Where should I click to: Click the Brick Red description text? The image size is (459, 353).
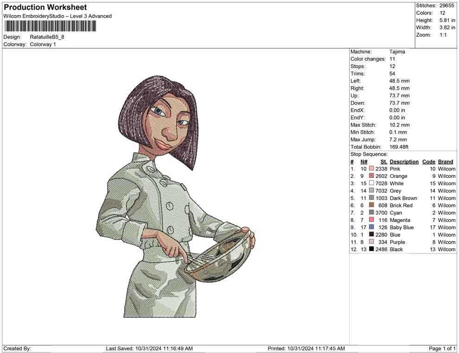click(x=401, y=205)
